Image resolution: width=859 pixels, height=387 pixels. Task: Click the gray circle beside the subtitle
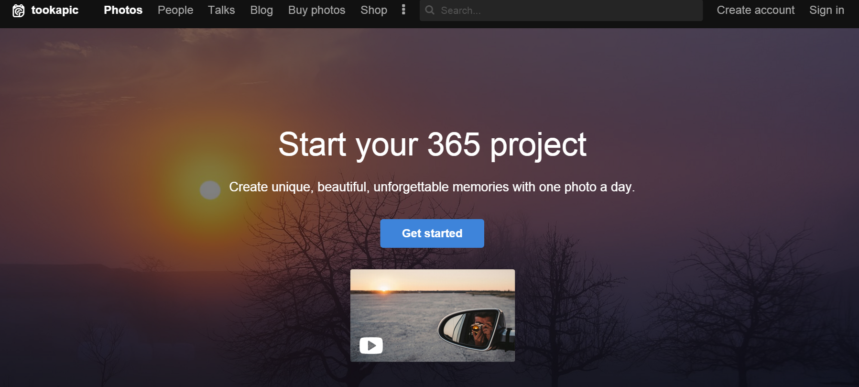210,190
